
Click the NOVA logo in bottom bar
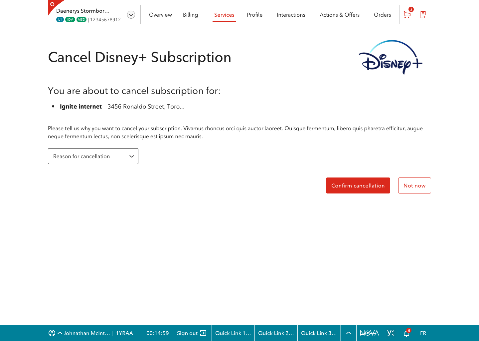(370, 333)
